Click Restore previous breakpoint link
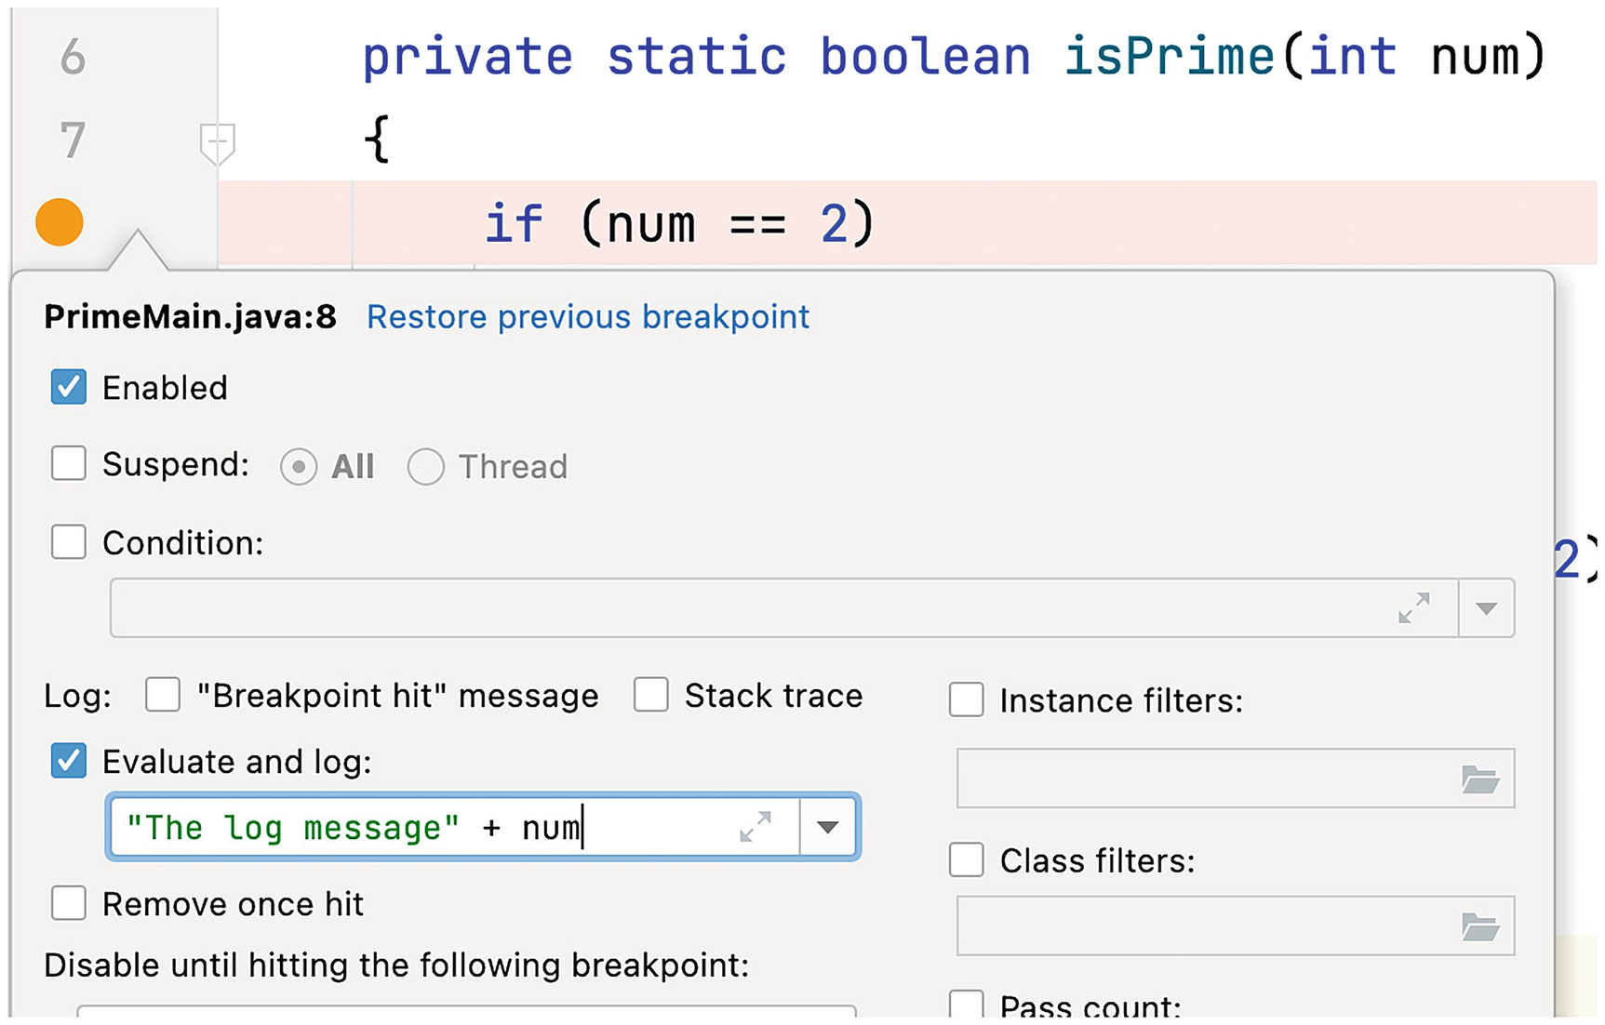 pyautogui.click(x=588, y=317)
